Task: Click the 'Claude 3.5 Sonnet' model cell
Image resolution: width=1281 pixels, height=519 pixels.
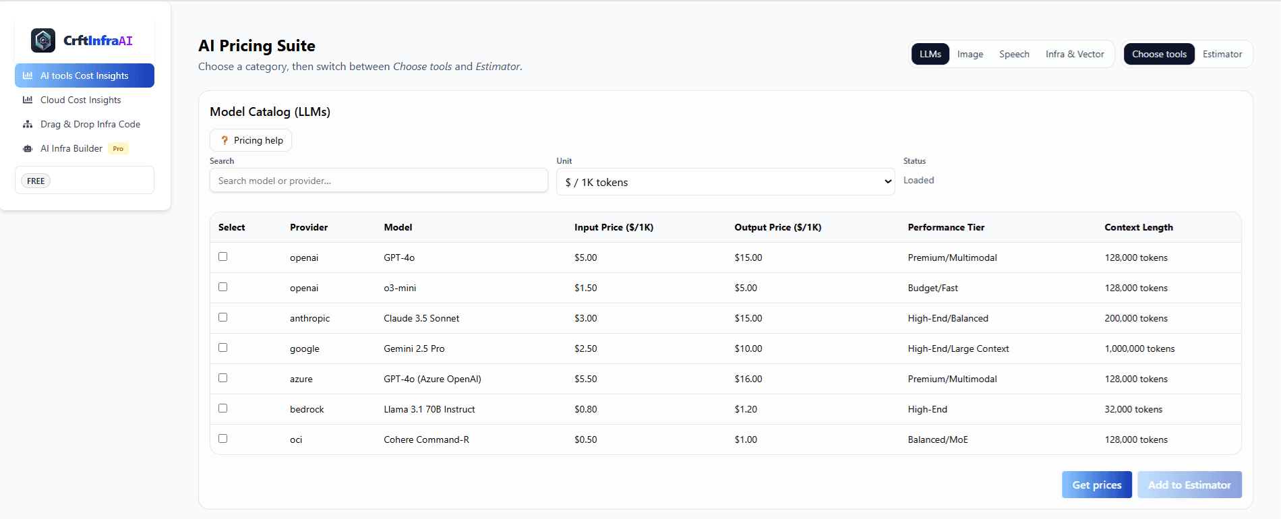Action: pos(421,318)
